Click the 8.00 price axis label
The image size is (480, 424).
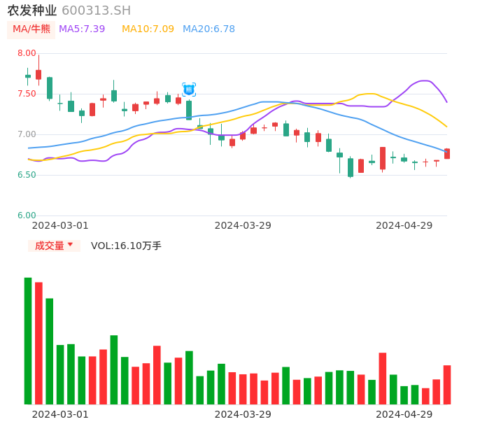tap(27, 53)
